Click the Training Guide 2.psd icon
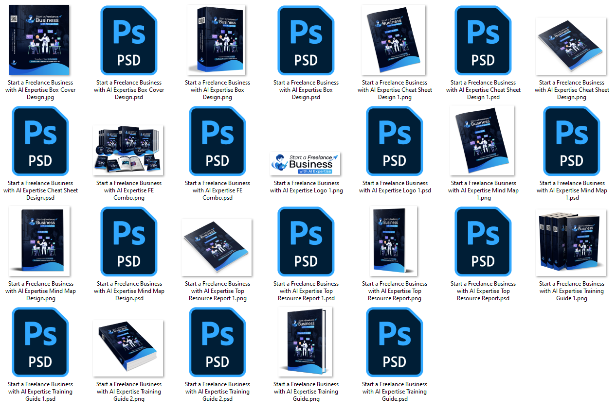 [217, 342]
